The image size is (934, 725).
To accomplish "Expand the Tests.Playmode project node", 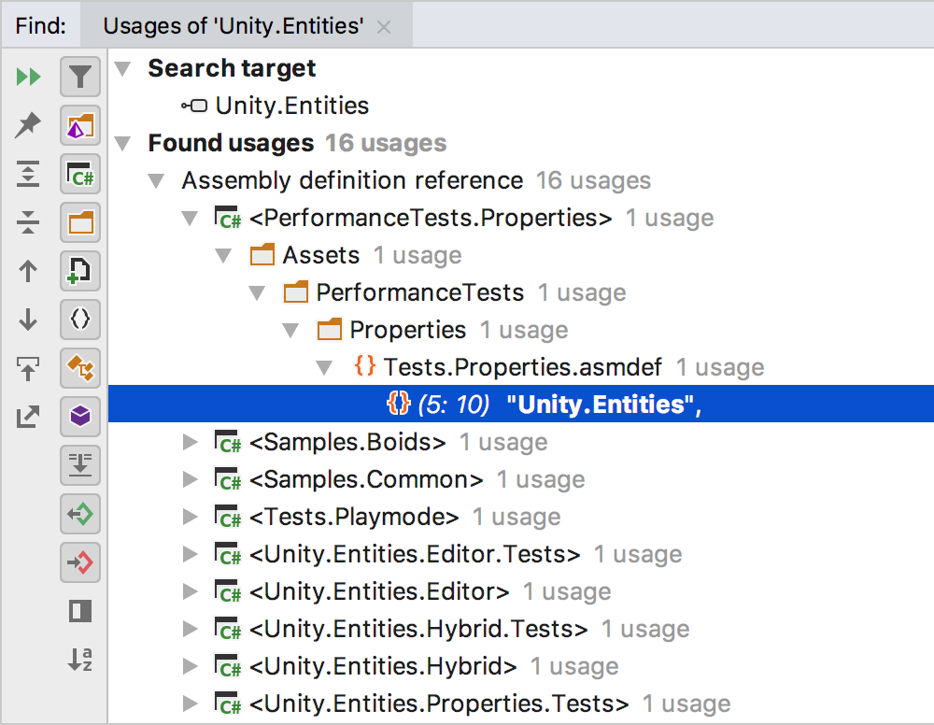I will point(190,517).
